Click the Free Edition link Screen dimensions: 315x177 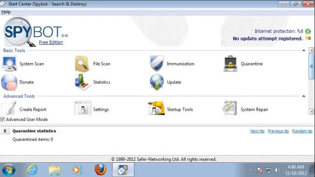[51, 42]
